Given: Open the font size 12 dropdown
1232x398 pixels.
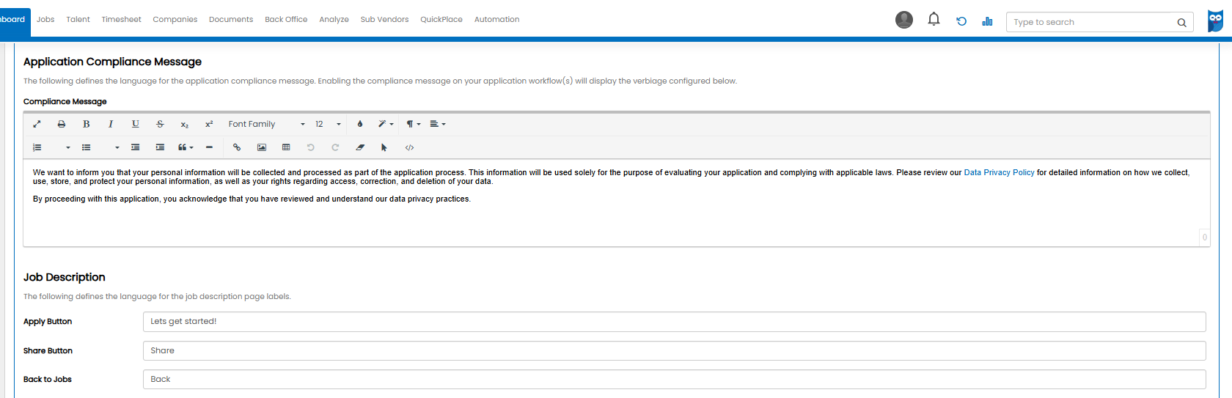Looking at the screenshot, I should tap(327, 124).
